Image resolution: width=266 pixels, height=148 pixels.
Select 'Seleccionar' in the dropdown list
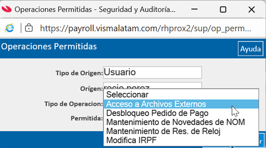coord(181,95)
